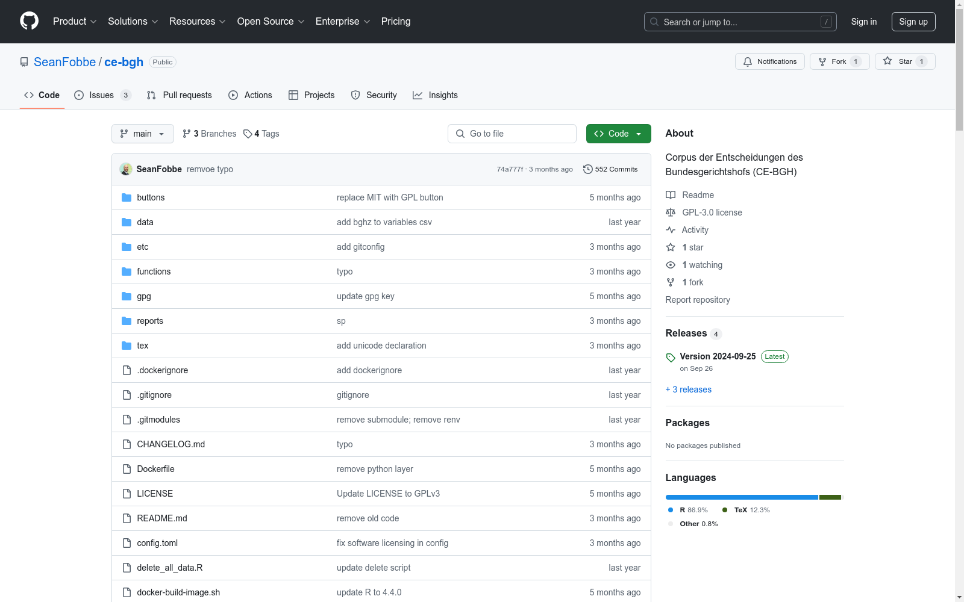Click Report repository link
This screenshot has height=602, width=964.
point(698,300)
